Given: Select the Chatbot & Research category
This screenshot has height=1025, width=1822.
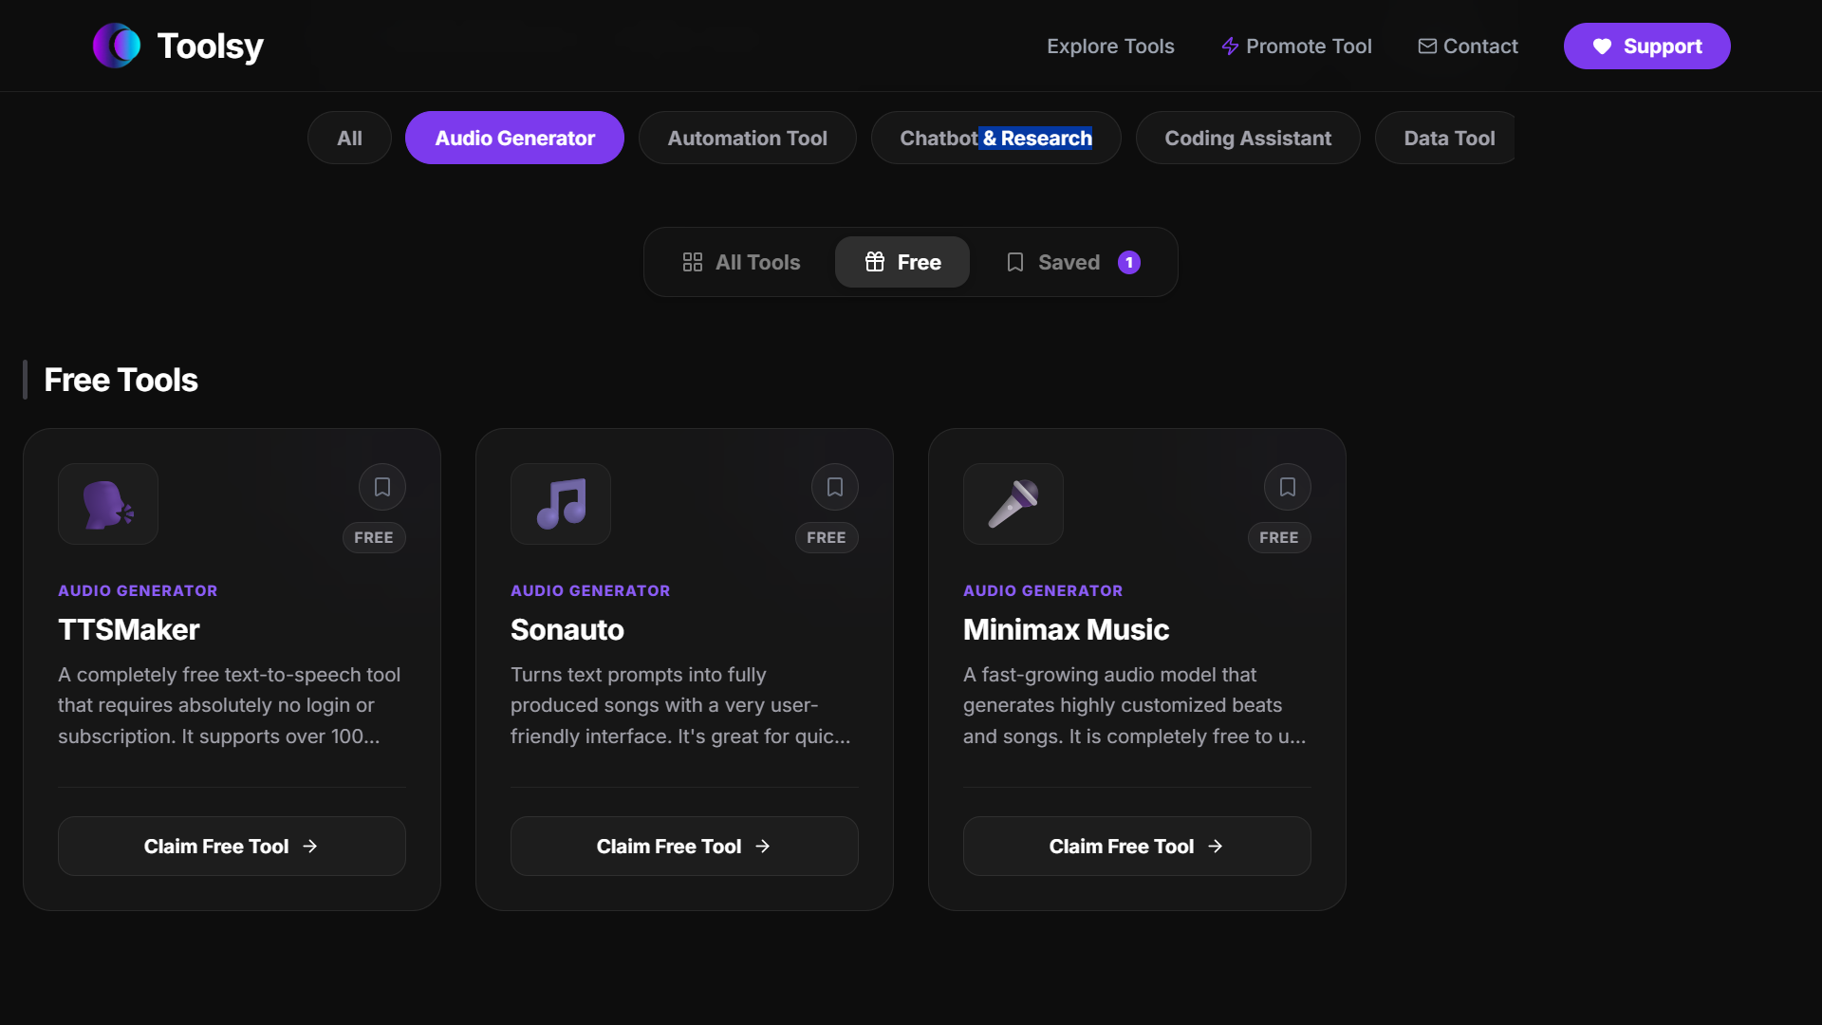Looking at the screenshot, I should tap(995, 138).
